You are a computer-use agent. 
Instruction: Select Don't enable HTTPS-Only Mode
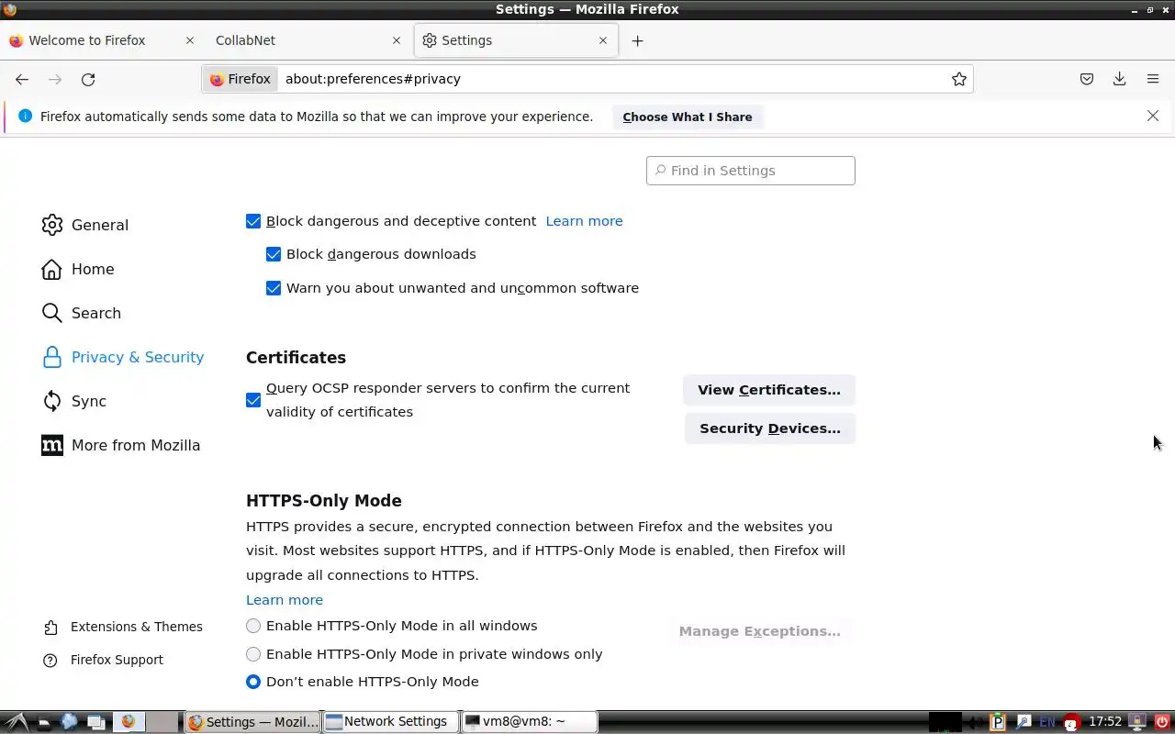[x=253, y=682]
